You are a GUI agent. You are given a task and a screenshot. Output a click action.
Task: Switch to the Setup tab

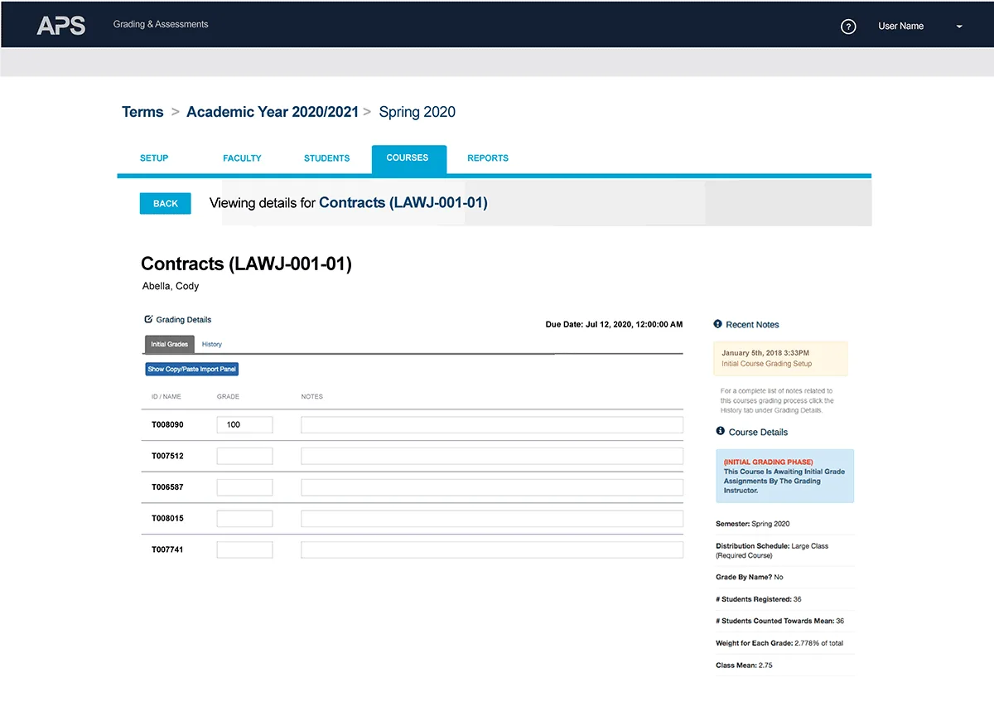point(154,158)
